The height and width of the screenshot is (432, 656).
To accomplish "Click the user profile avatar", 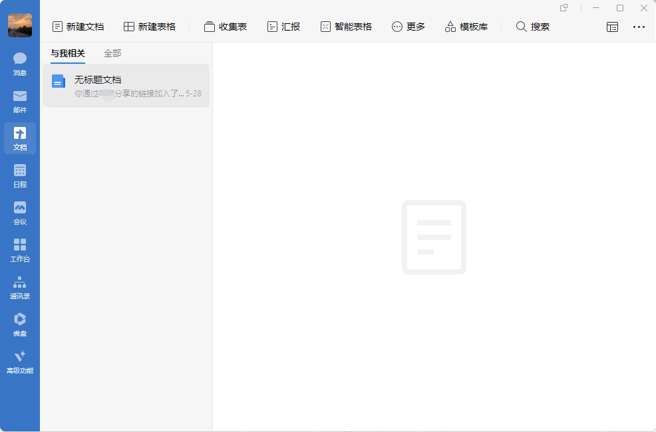I will [20, 25].
